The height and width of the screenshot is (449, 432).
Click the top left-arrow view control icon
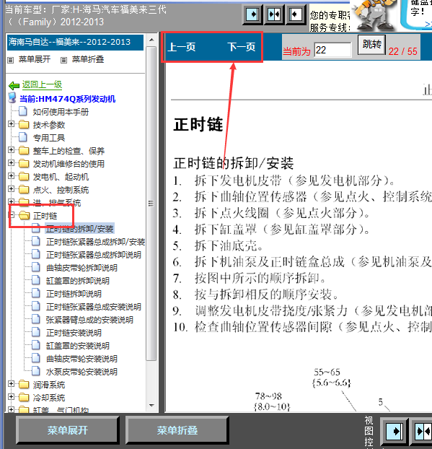point(295,14)
